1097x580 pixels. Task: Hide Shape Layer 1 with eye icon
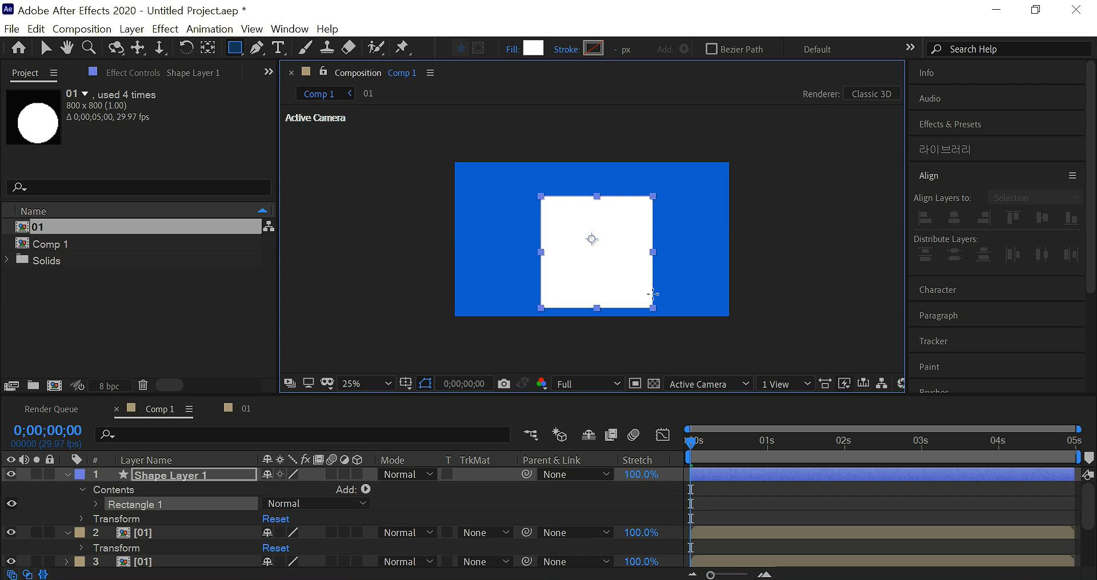click(x=11, y=474)
